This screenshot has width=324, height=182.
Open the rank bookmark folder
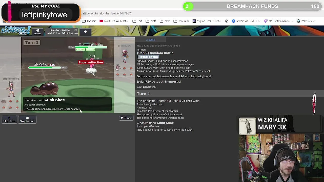(x=165, y=21)
